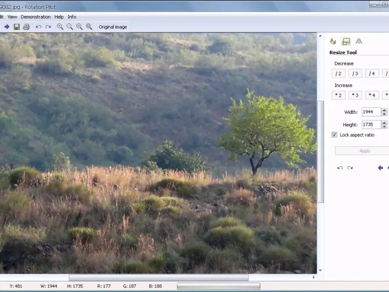Screen dimensions: 389x292
Task: Select the Resize tool icon in side panel
Action: click(x=346, y=41)
